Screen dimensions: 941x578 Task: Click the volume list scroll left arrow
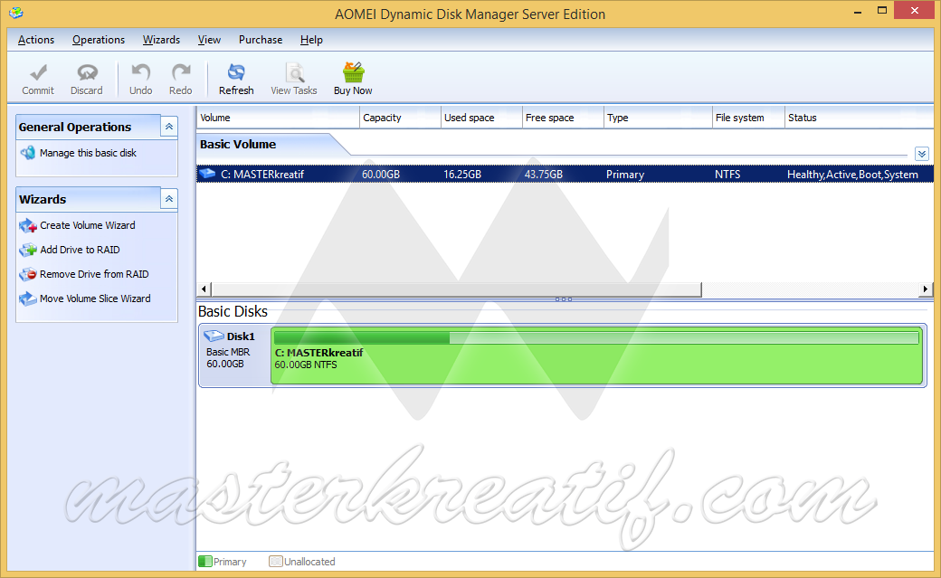tap(204, 289)
